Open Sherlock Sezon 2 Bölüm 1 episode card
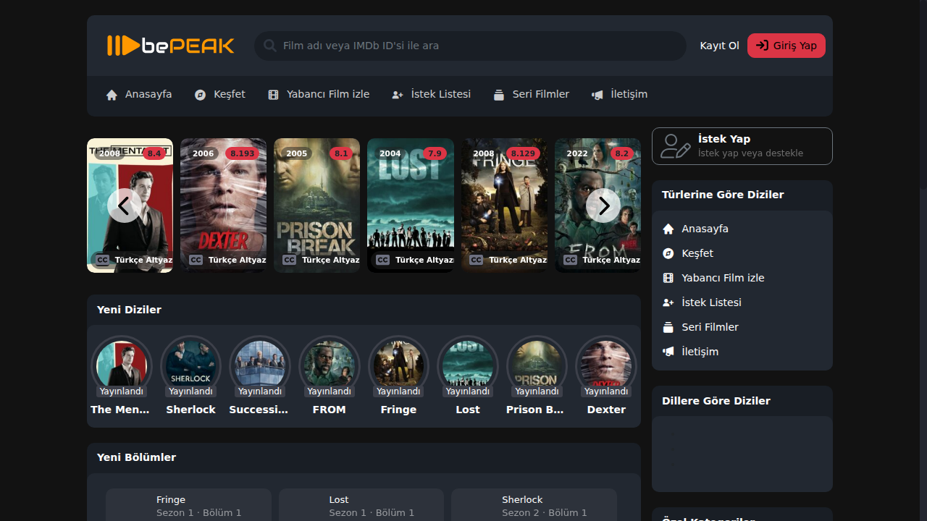This screenshot has width=927, height=521. (534, 505)
